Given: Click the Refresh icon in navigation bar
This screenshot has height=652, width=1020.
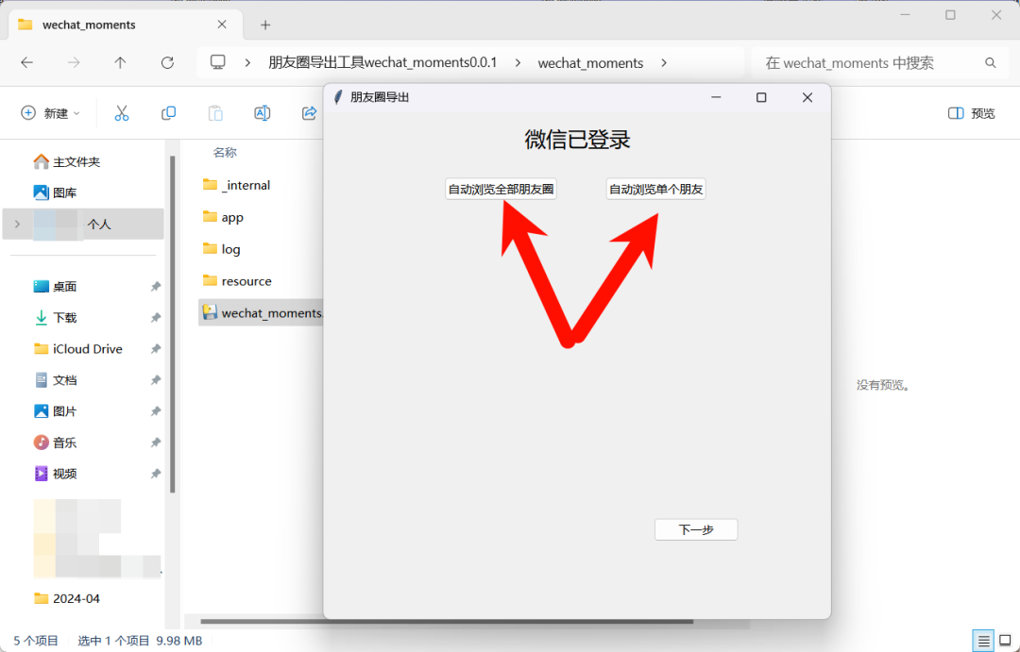Looking at the screenshot, I should (x=167, y=63).
